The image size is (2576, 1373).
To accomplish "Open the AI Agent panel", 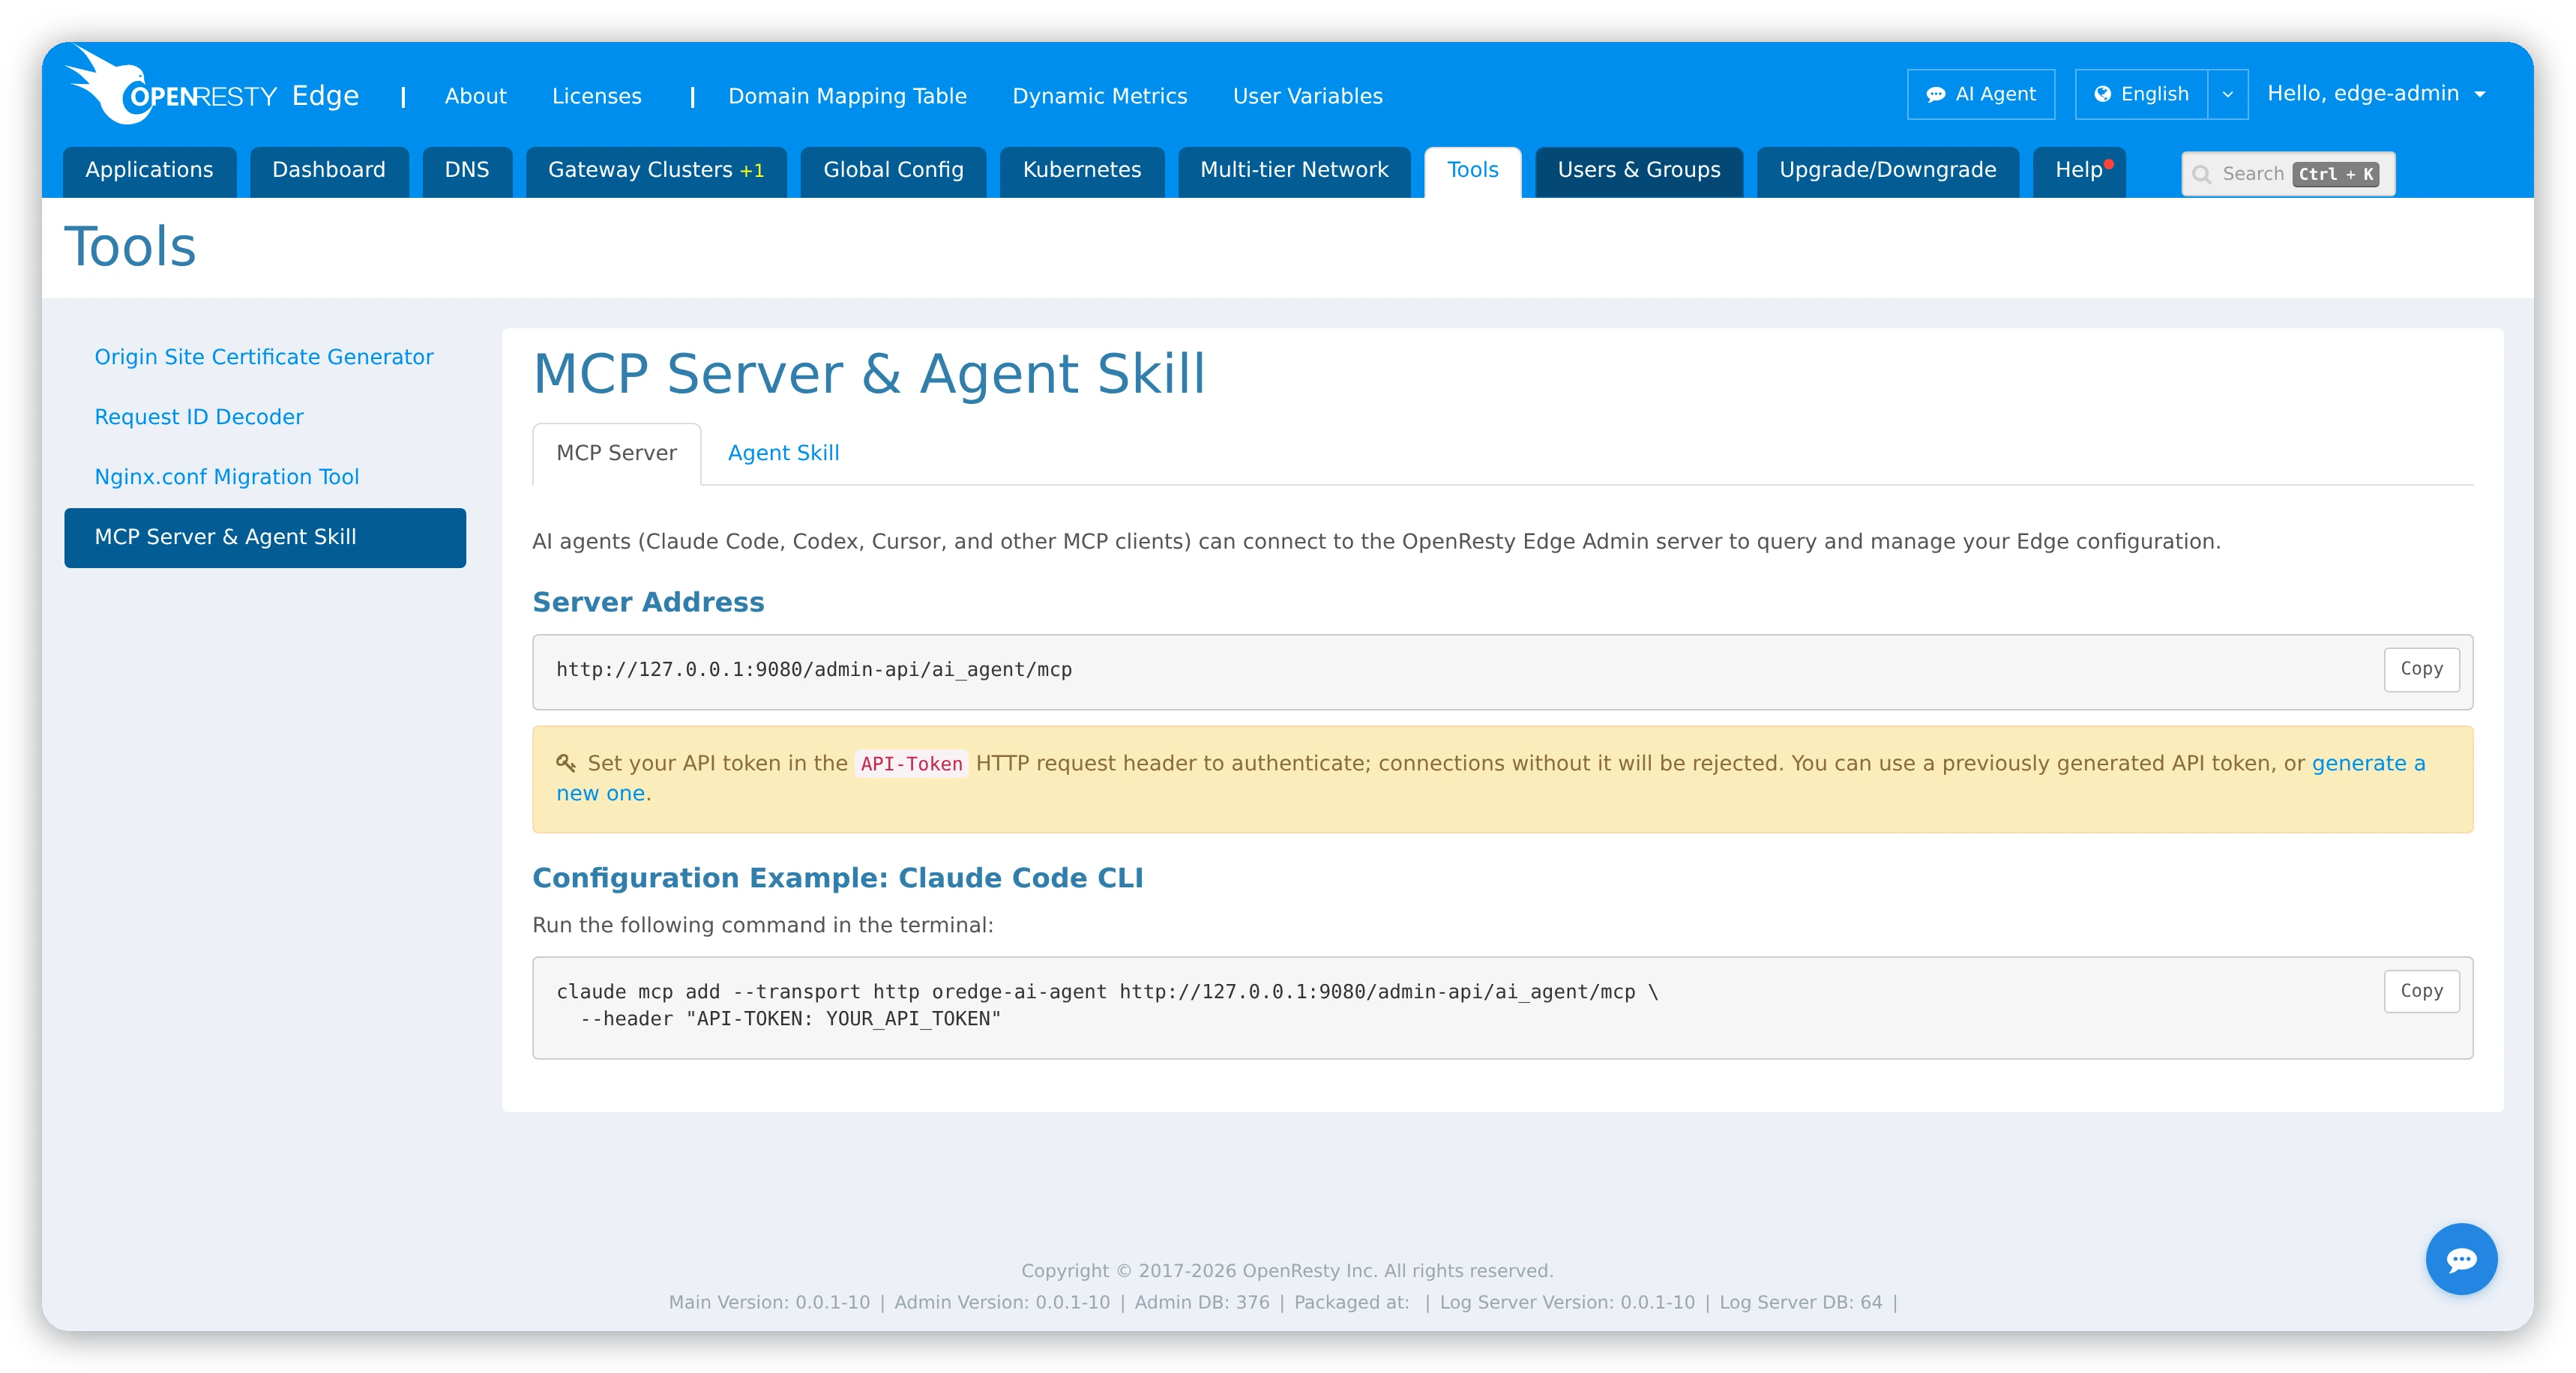I will click(1980, 94).
